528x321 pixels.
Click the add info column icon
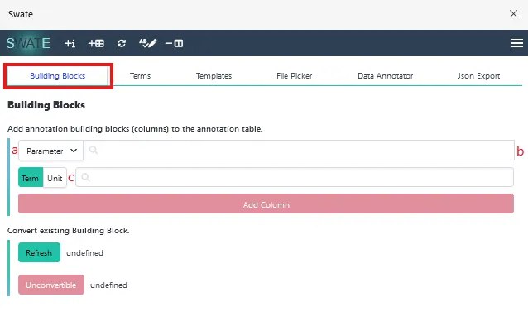[x=70, y=43]
